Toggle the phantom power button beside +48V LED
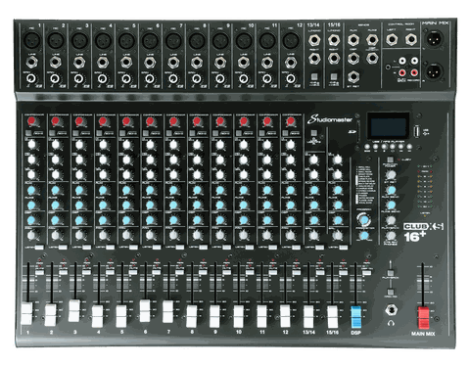 coord(390,160)
